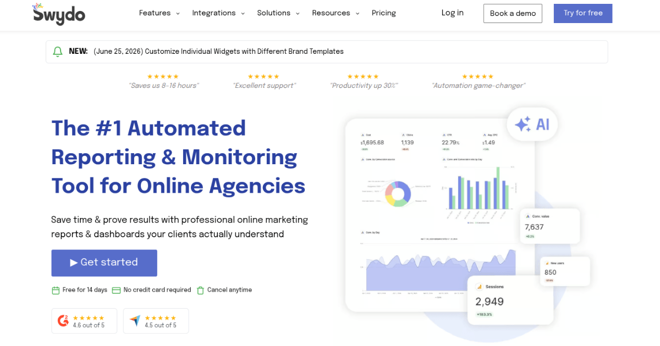Open the 4.5 out of 5 rating badge

tap(156, 321)
